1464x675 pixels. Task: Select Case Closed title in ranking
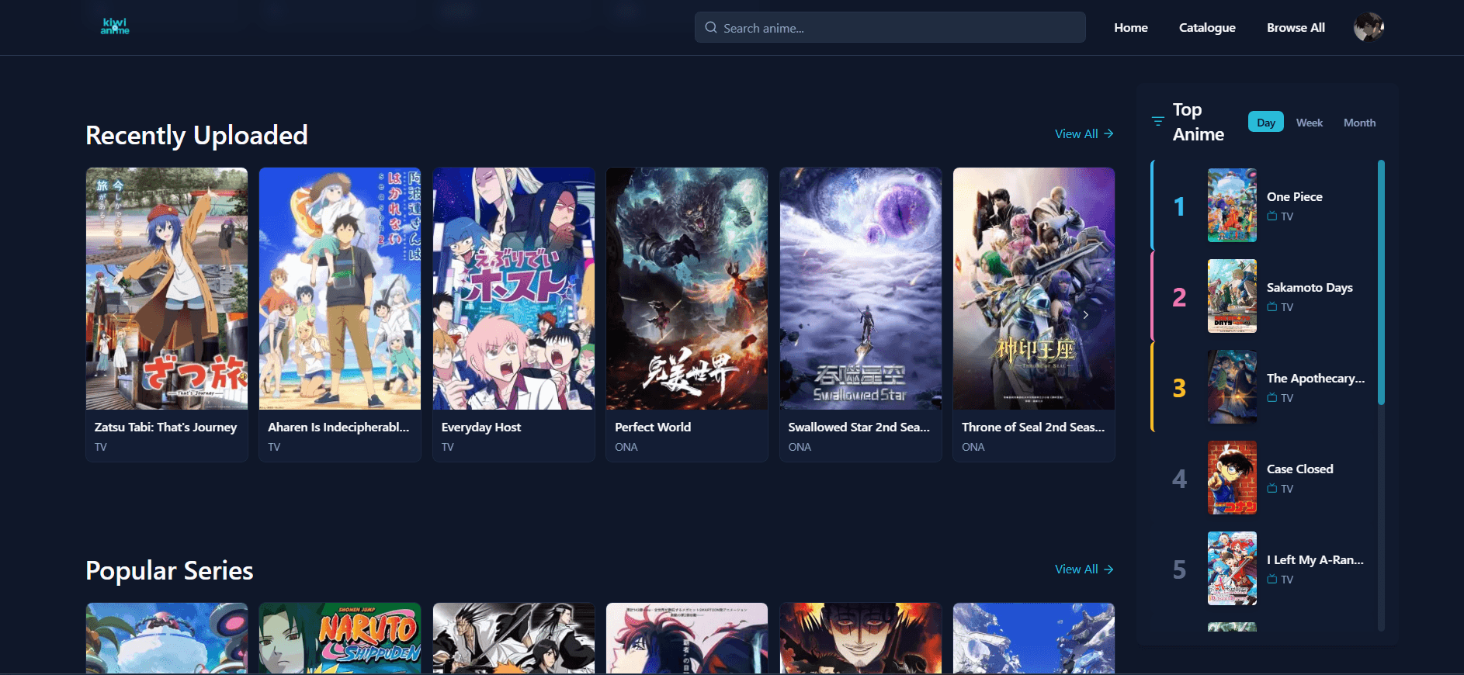[x=1299, y=469]
